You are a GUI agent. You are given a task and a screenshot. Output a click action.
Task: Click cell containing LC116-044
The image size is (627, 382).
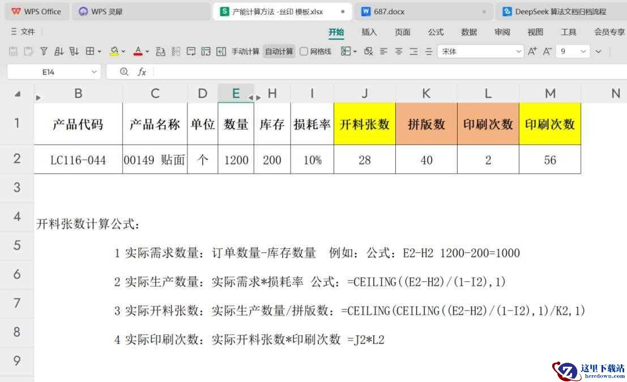pyautogui.click(x=78, y=160)
